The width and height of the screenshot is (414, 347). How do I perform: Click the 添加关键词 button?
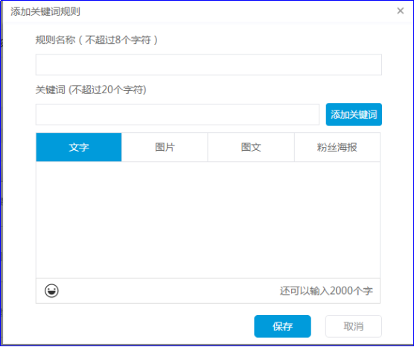coord(354,114)
